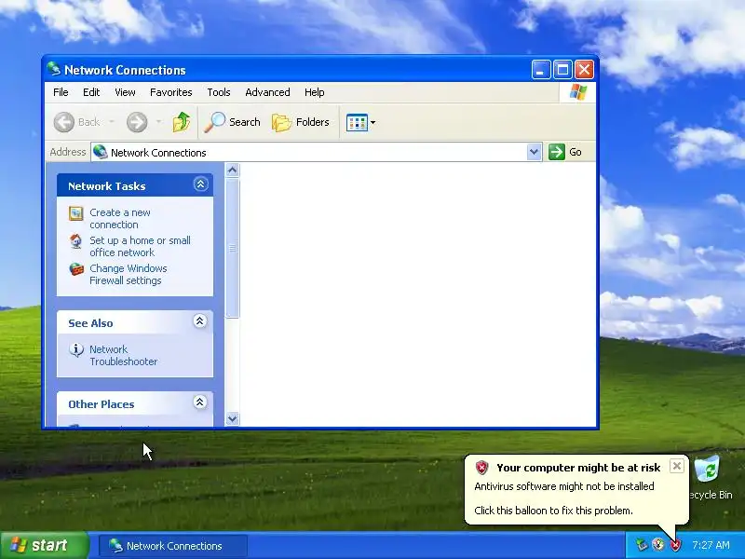Image resolution: width=745 pixels, height=559 pixels.
Task: Click the home network setup icon
Action: [76, 241]
